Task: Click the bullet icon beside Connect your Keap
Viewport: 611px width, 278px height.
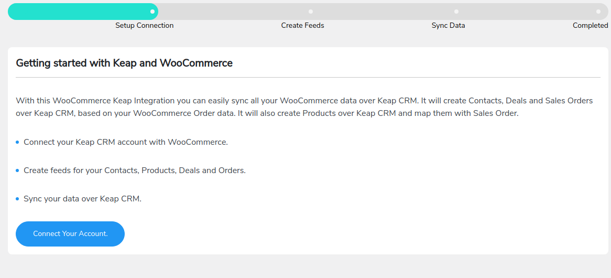Action: click(17, 142)
